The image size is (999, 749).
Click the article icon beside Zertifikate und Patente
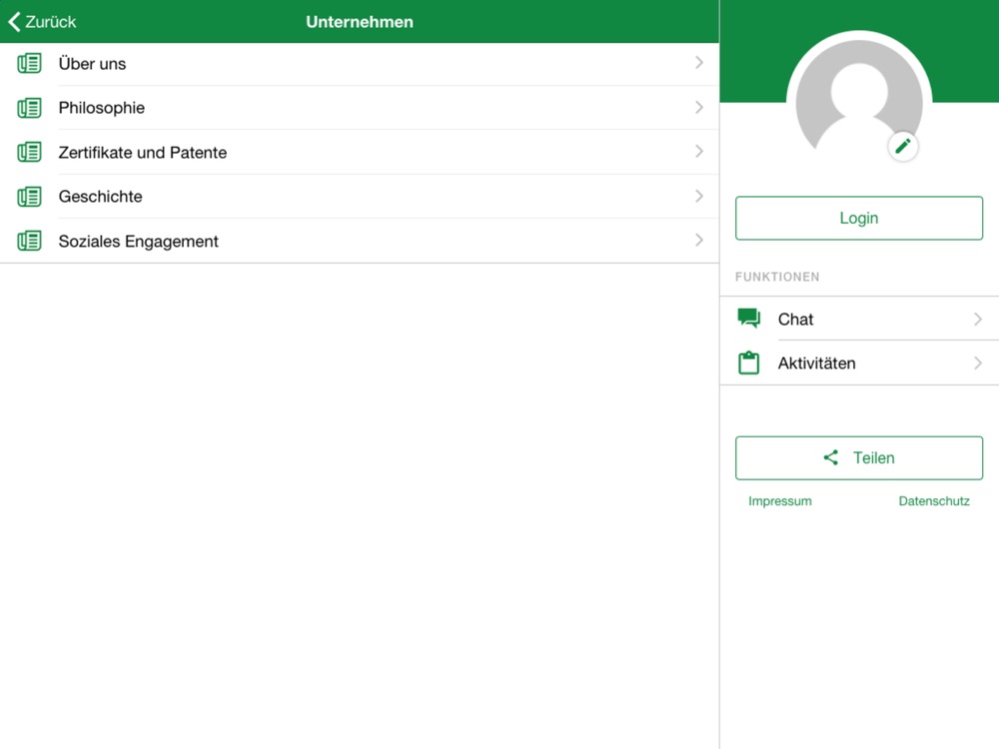[x=29, y=152]
